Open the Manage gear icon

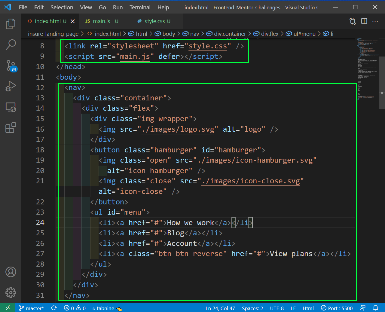(x=11, y=292)
